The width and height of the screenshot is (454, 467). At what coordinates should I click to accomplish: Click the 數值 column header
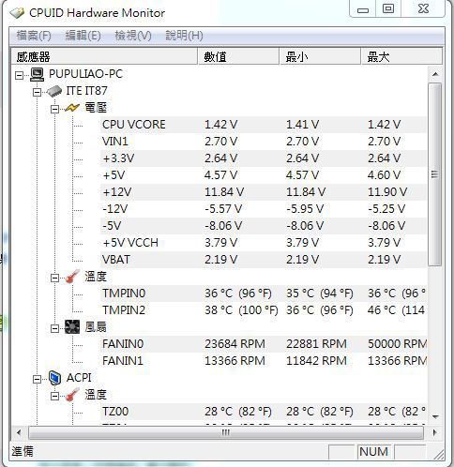(238, 56)
